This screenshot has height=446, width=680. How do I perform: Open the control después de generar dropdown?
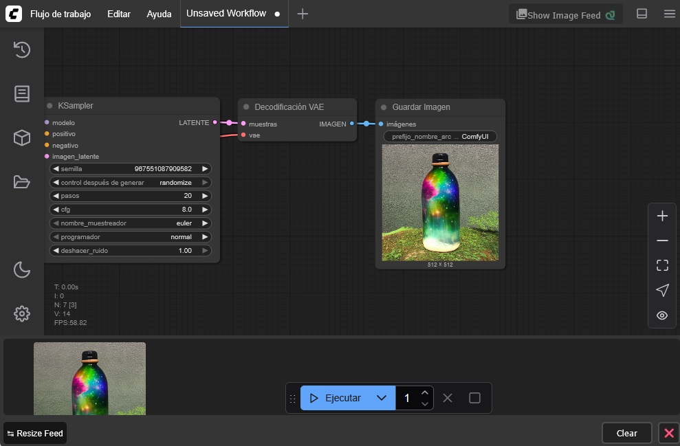click(x=131, y=183)
